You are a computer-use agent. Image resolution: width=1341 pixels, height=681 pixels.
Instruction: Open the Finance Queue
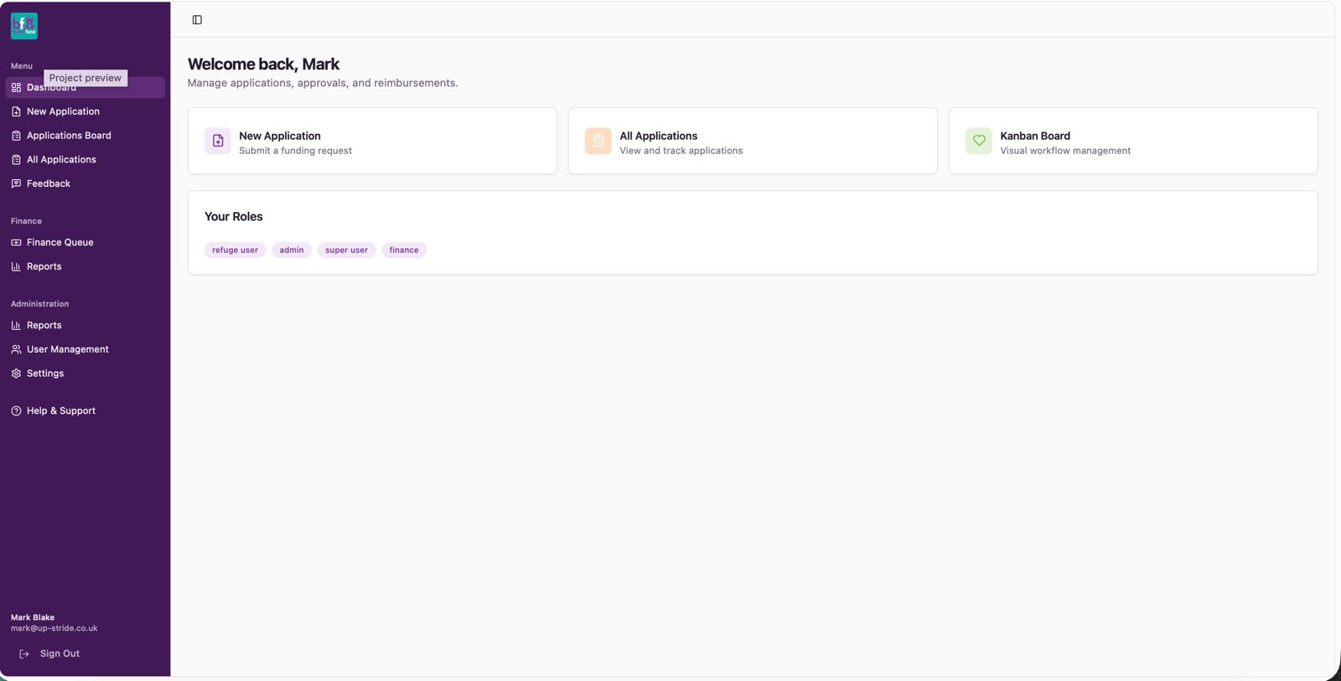pyautogui.click(x=85, y=243)
